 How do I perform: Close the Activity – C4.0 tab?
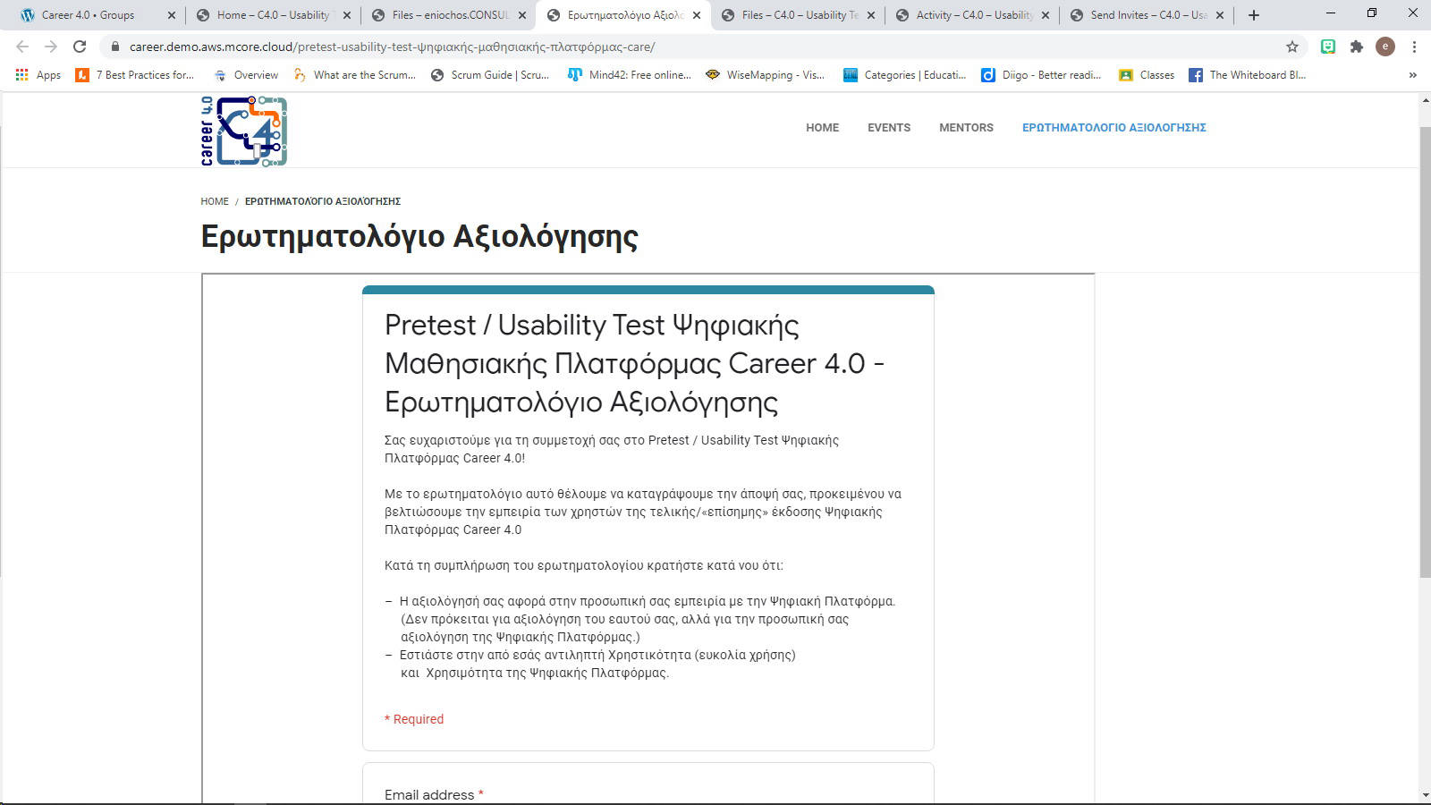pyautogui.click(x=1046, y=15)
